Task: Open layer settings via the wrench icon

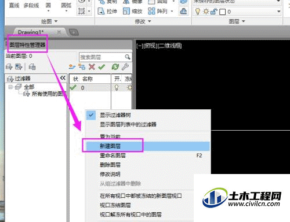Action: click(x=125, y=67)
